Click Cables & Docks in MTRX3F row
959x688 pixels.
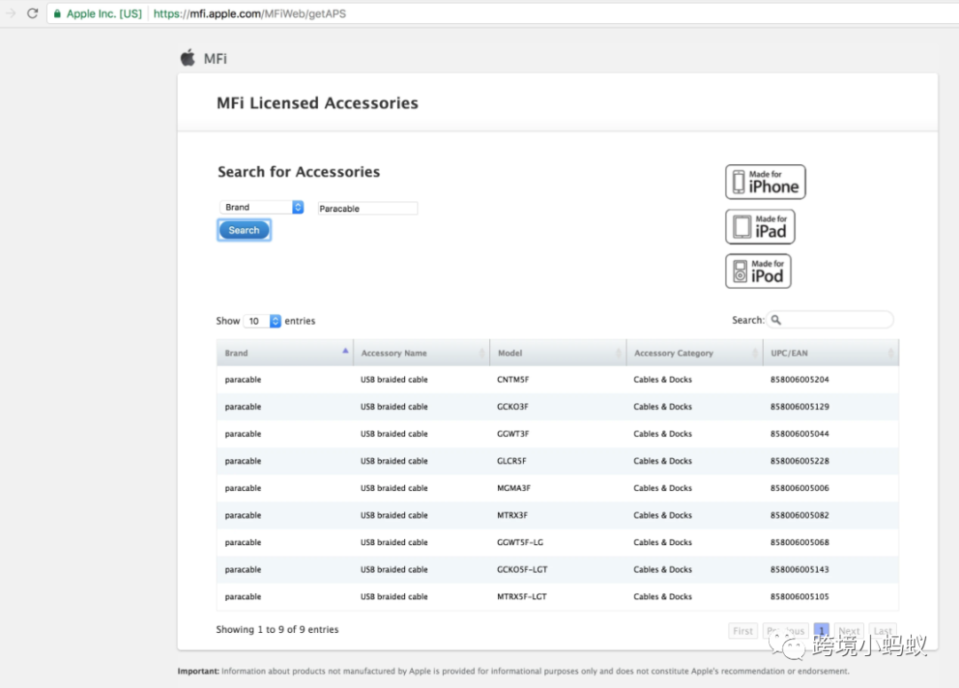tap(662, 516)
